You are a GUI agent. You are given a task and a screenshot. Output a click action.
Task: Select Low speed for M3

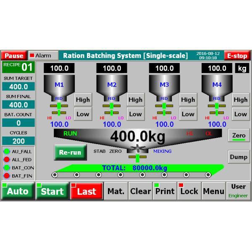[x=188, y=114]
